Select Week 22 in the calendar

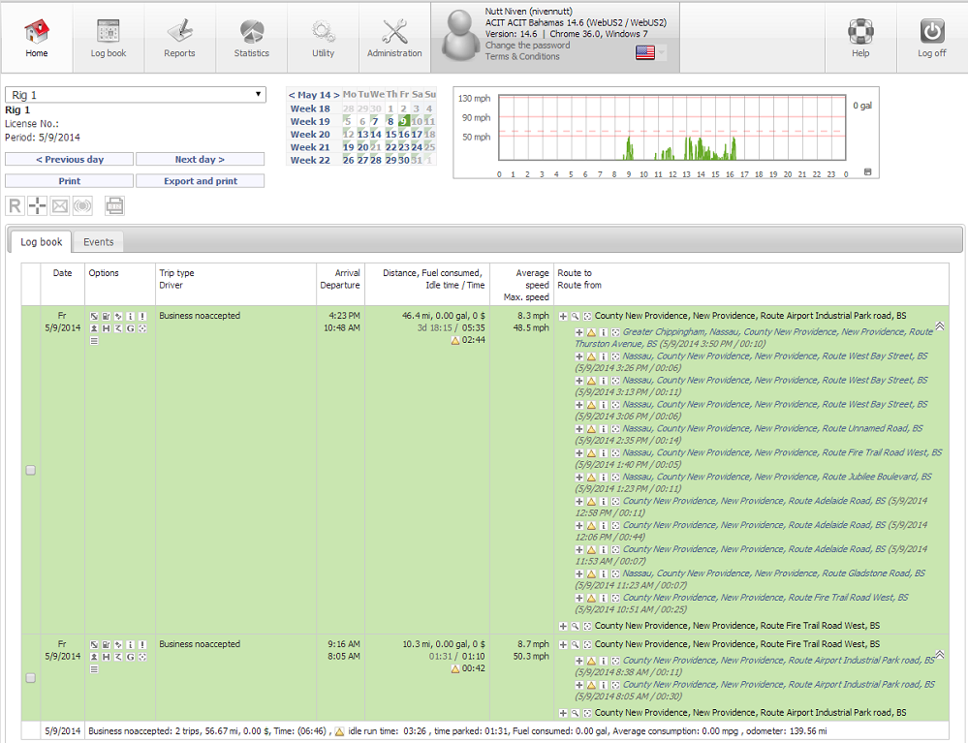pos(310,161)
